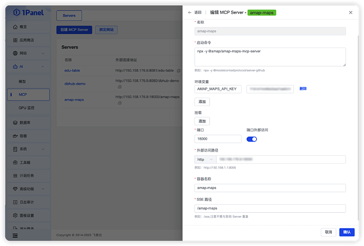
Task: Click 创建 MCP Server button
Action: pos(74,30)
